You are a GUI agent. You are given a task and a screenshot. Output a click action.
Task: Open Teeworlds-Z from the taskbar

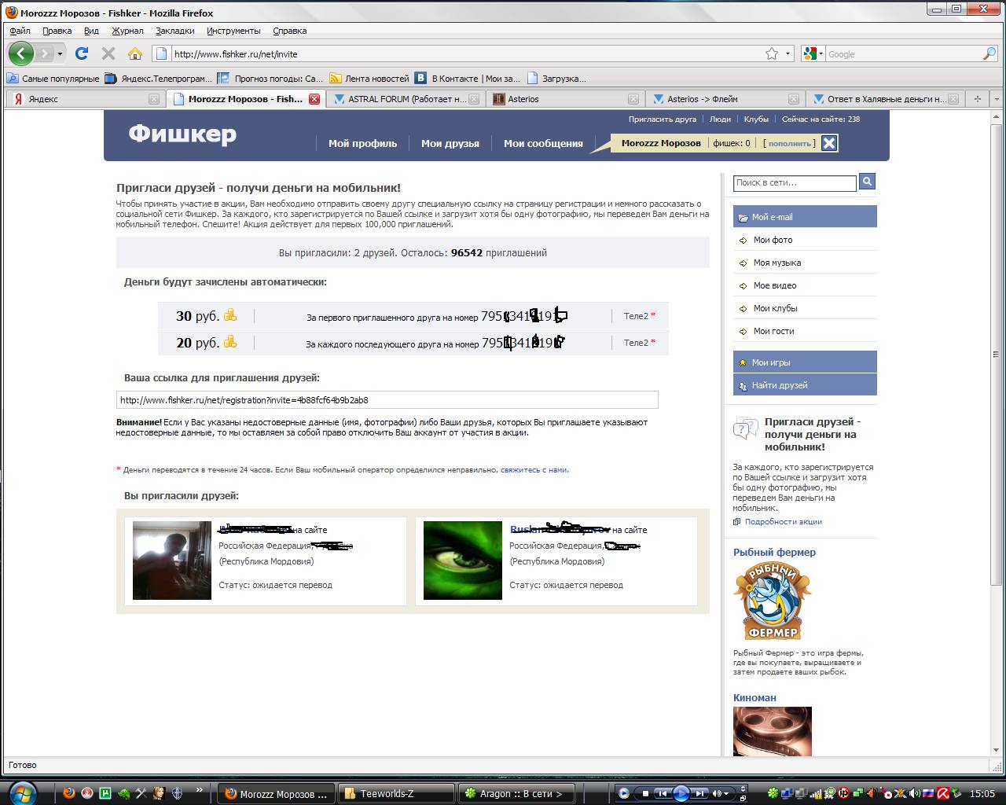tap(396, 793)
